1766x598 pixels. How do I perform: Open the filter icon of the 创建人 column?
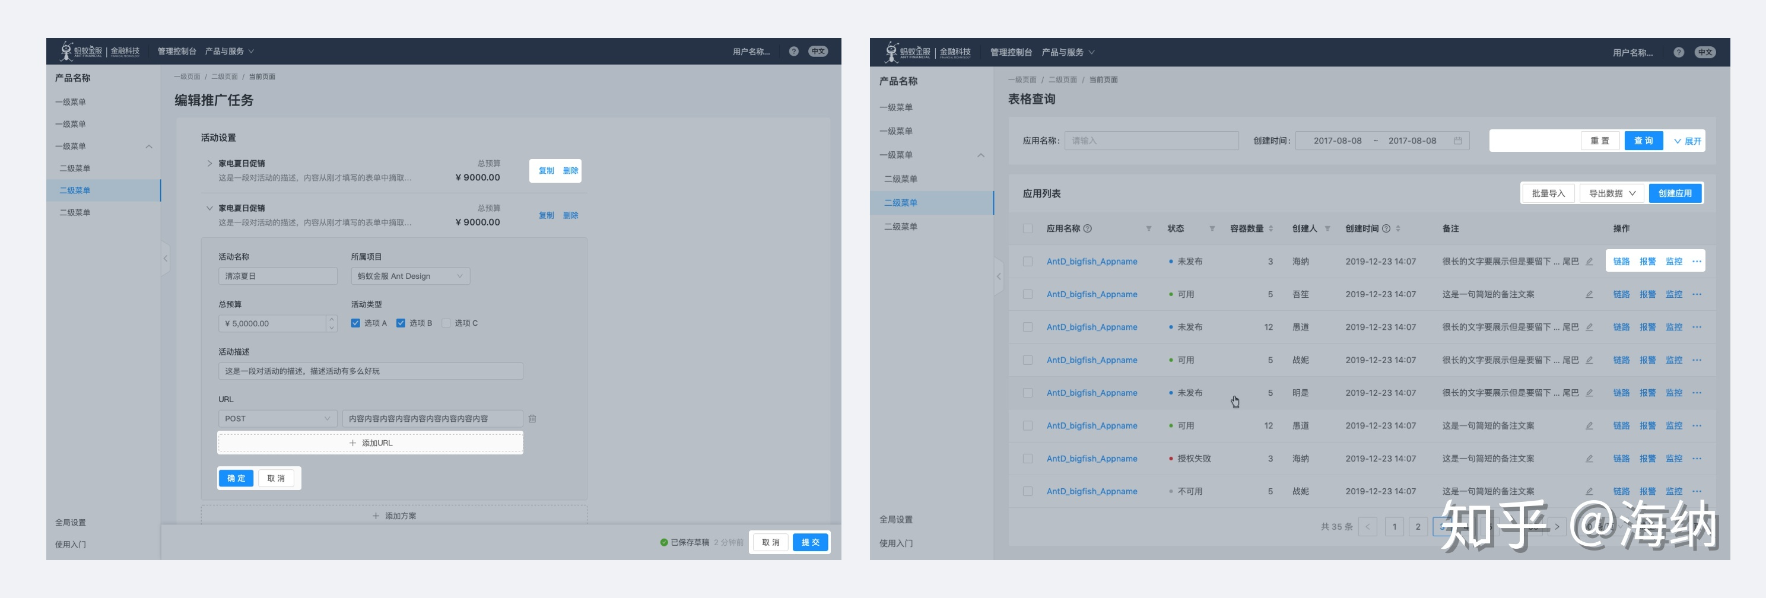pos(1327,229)
